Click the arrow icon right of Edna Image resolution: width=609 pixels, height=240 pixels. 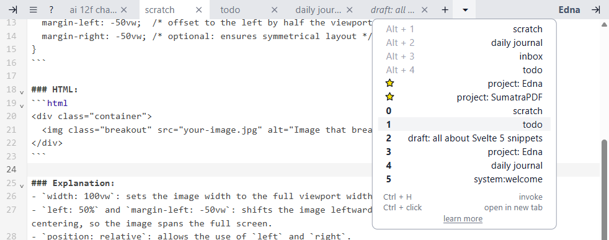coord(596,10)
